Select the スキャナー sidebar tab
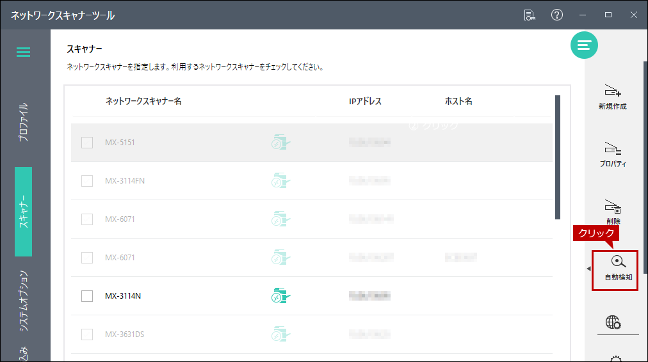The image size is (648, 362). pyautogui.click(x=23, y=211)
